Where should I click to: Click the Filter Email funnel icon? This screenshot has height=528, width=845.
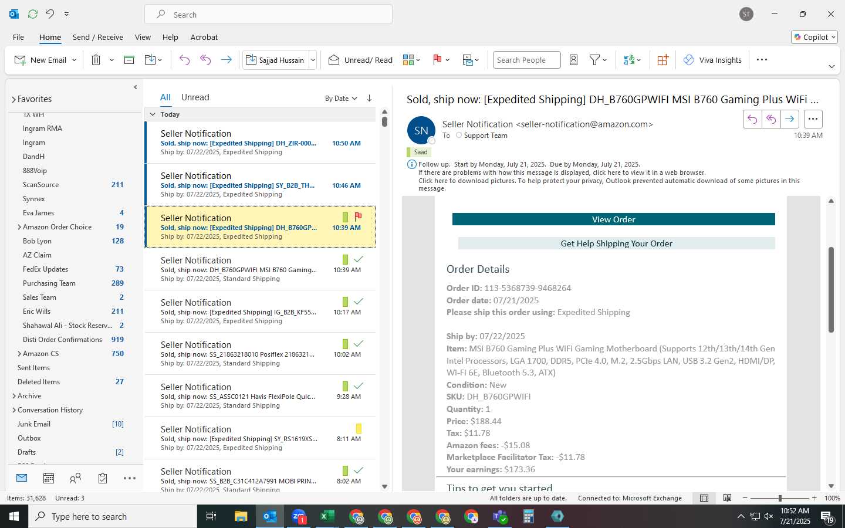tap(594, 60)
